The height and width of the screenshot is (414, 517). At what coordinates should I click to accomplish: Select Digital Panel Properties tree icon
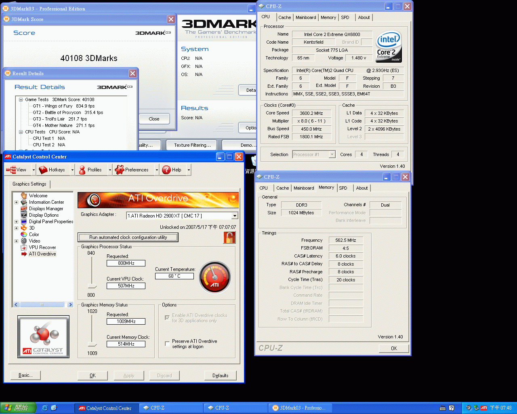[x=24, y=222]
